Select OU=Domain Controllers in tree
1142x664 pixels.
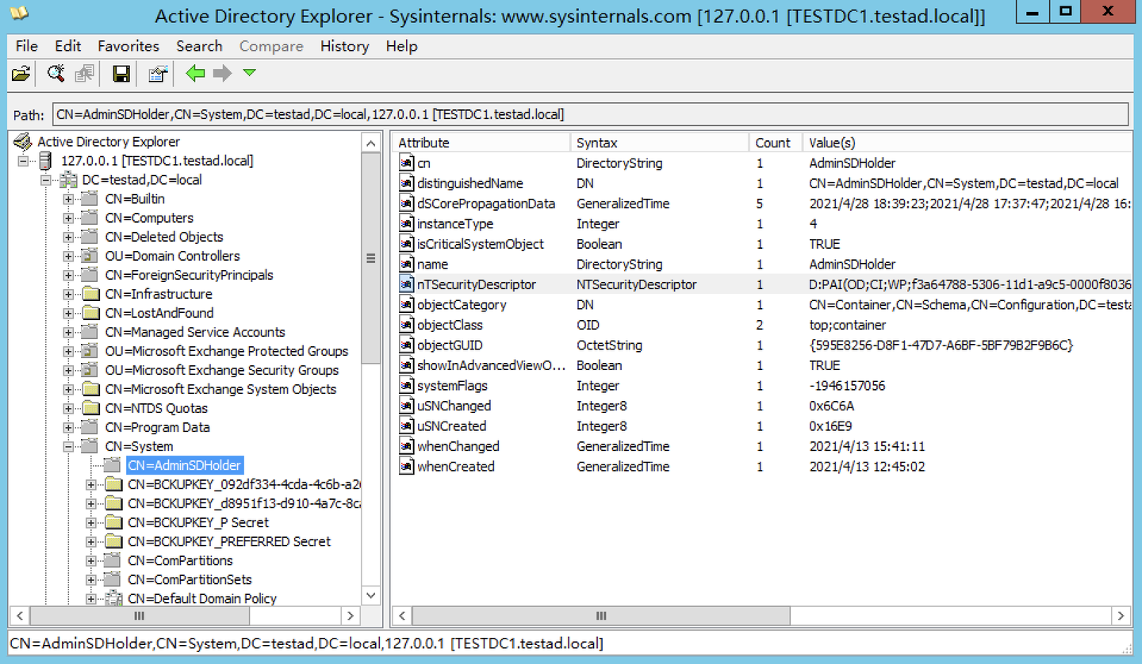(172, 256)
